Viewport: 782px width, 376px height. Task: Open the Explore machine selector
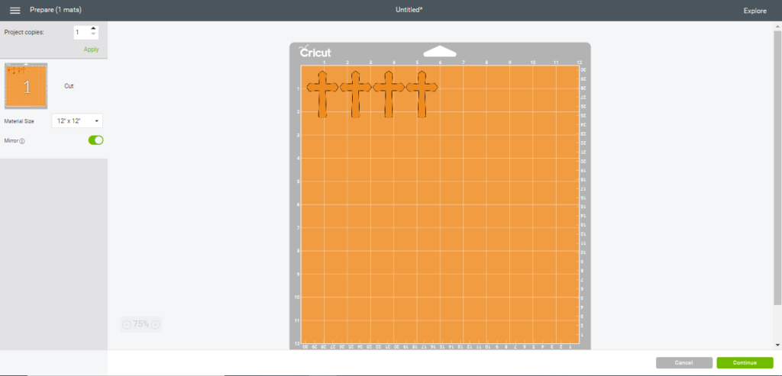pos(755,11)
